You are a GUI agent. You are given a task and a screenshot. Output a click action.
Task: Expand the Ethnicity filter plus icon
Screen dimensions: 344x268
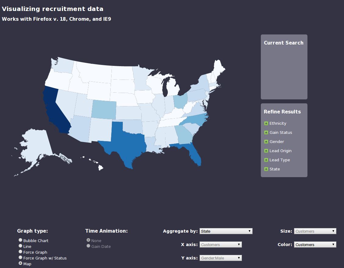(x=266, y=123)
